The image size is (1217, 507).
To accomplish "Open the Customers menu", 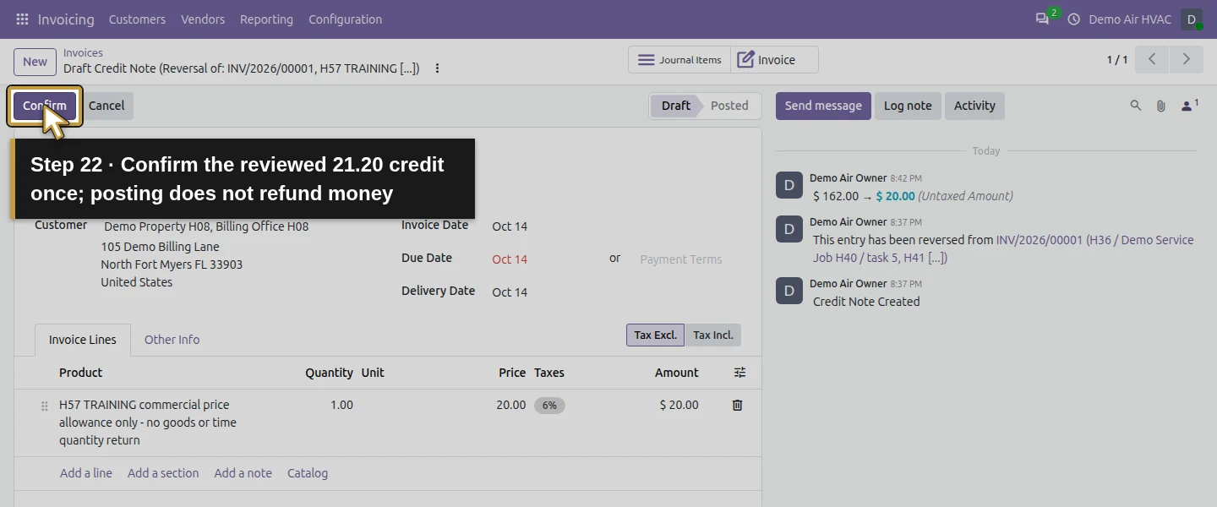I will click(137, 19).
